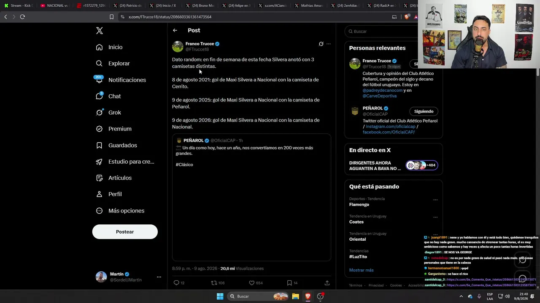Open File Explorer from taskbar

click(296, 296)
